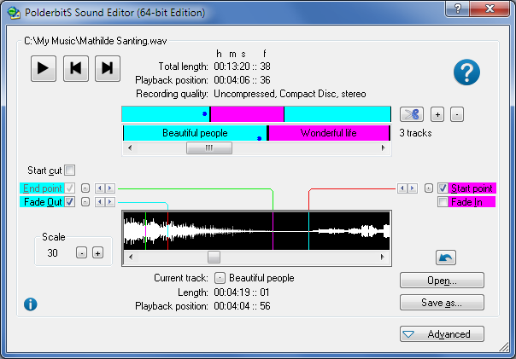This screenshot has width=516, height=359.
Task: Click the PolderbitS app icon in title bar
Action: [x=14, y=13]
